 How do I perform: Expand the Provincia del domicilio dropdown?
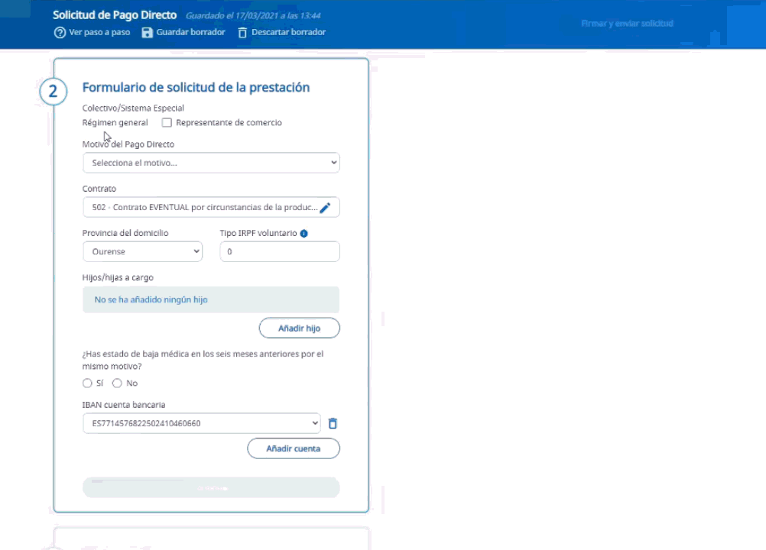pyautogui.click(x=142, y=251)
